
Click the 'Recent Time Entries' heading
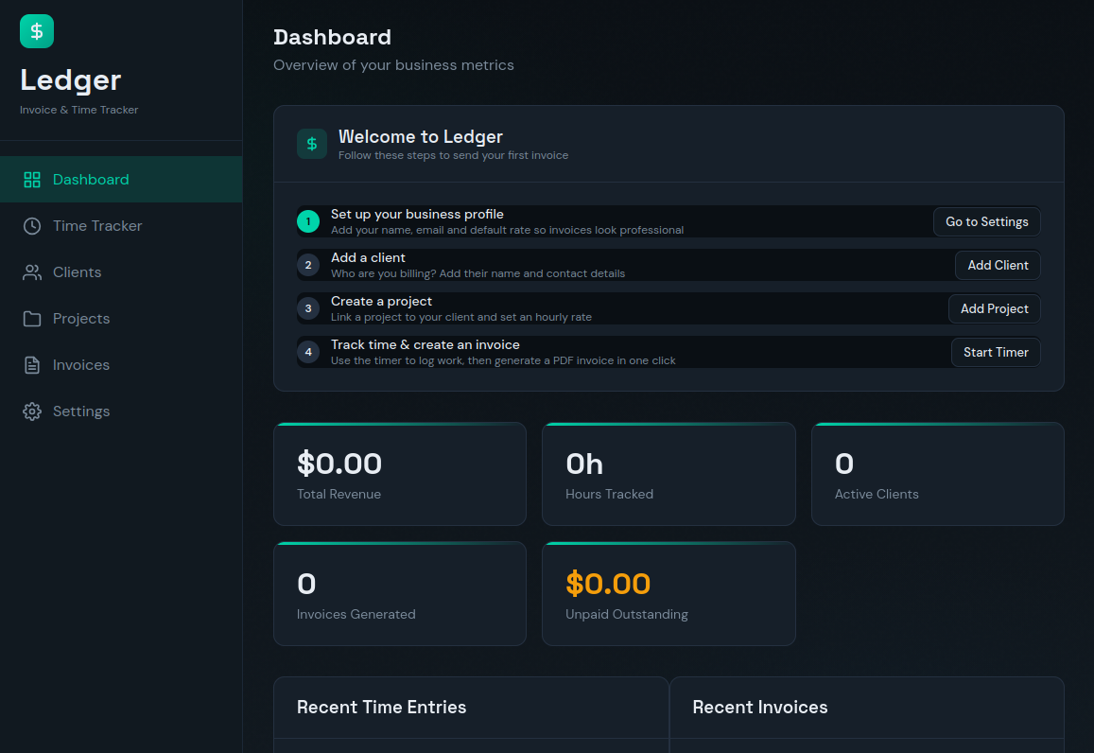pyautogui.click(x=382, y=707)
